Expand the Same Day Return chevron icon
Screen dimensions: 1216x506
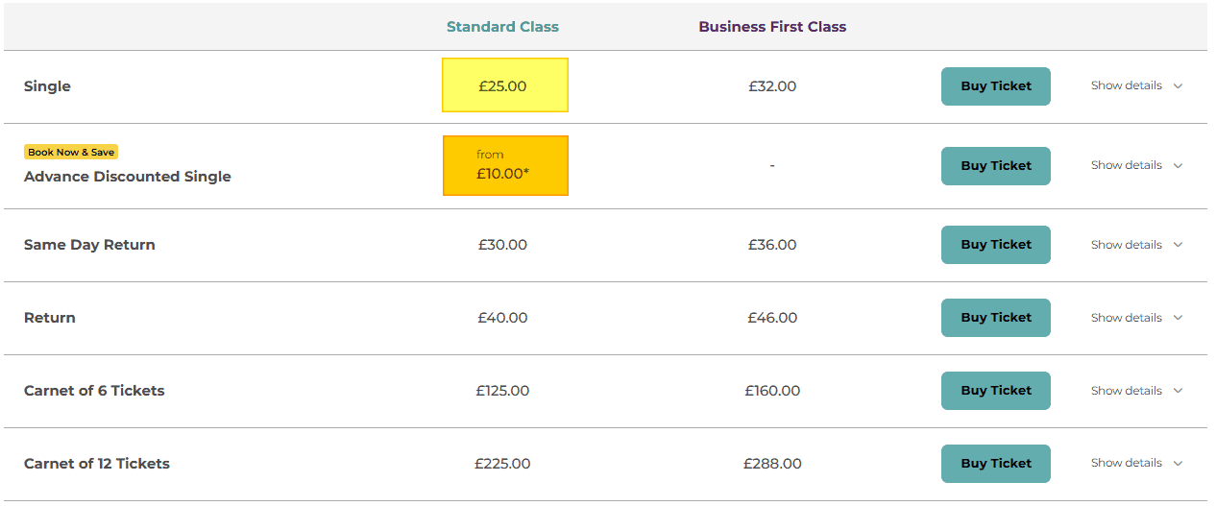tap(1179, 245)
